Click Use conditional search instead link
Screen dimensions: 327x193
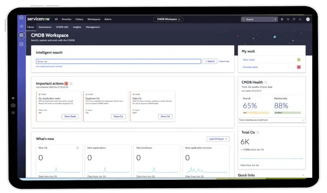tap(49, 67)
